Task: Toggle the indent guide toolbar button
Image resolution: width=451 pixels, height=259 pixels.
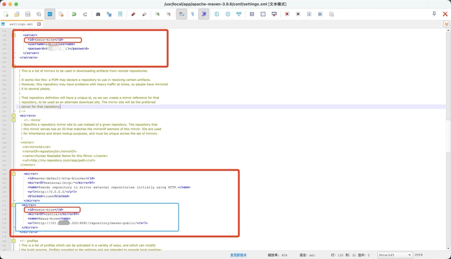Action: (x=204, y=14)
